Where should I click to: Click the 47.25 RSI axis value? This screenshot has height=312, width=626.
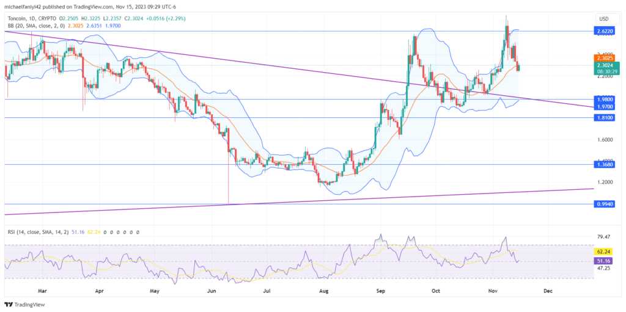[x=603, y=269]
